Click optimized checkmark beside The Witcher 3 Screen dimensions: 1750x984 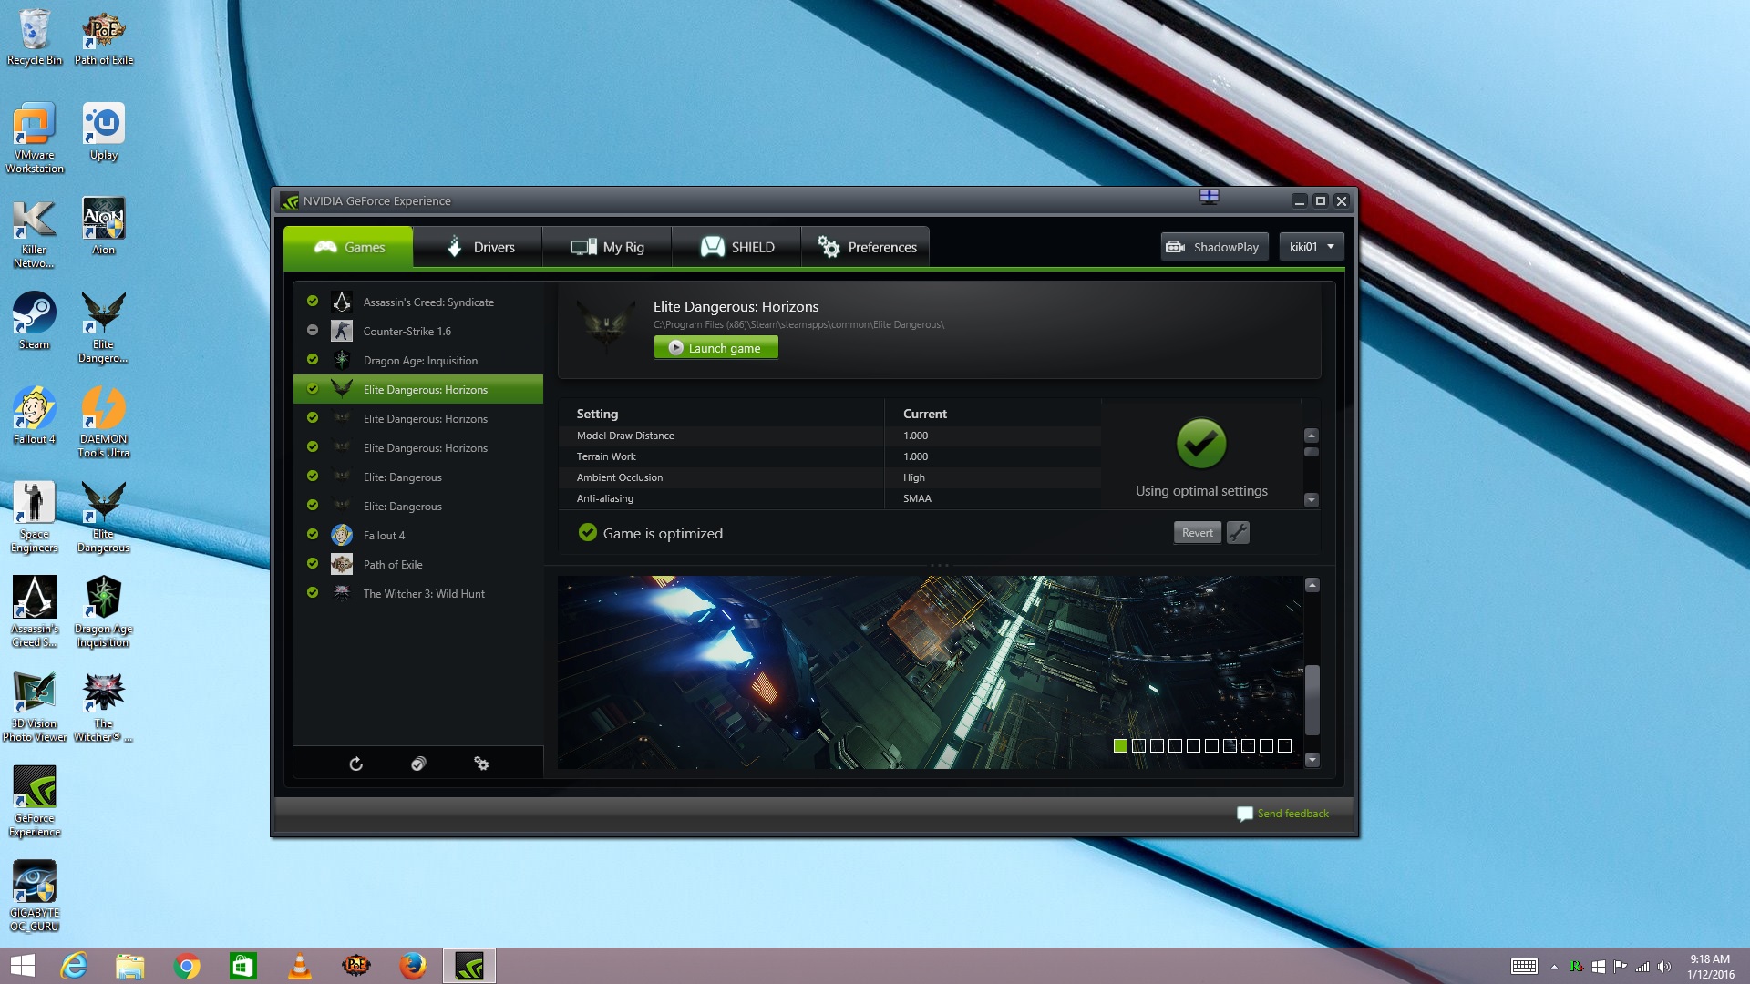coord(313,592)
